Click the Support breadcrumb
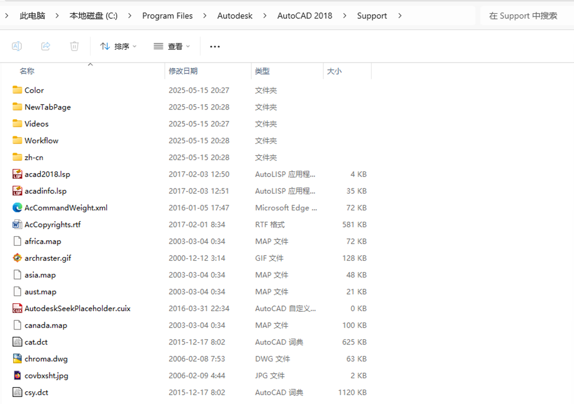This screenshot has width=574, height=404. [x=372, y=15]
